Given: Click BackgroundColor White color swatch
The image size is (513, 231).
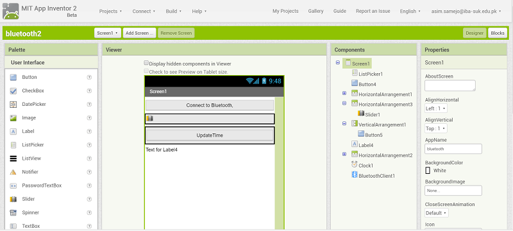Looking at the screenshot, I should click(428, 171).
